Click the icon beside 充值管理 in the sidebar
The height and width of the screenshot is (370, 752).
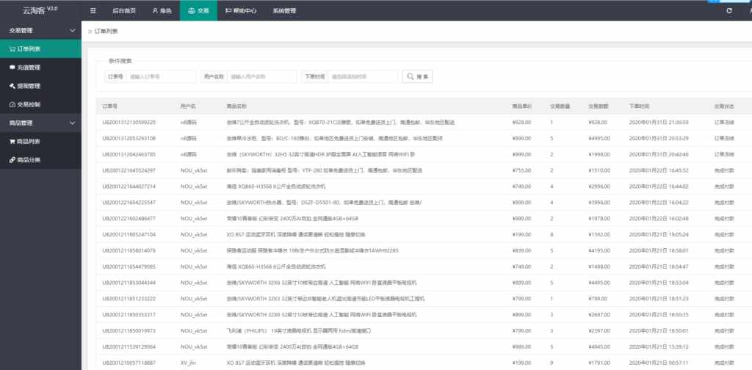(x=12, y=68)
